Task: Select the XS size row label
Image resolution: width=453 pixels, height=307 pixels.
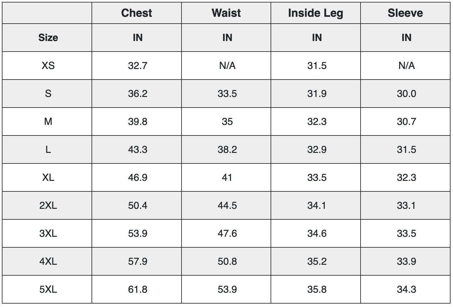Action: (x=48, y=66)
